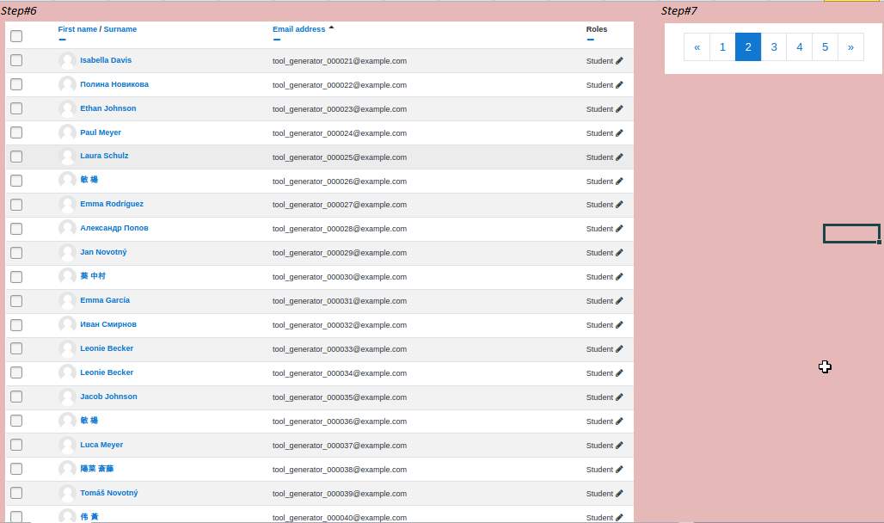Select Jacob Johnson's checkbox
Image resolution: width=884 pixels, height=523 pixels.
coord(16,397)
